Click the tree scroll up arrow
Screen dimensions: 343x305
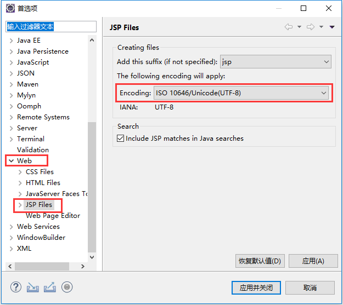(92, 40)
